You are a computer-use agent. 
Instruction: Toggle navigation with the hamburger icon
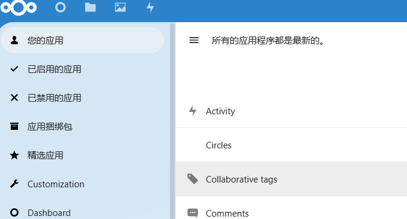194,40
